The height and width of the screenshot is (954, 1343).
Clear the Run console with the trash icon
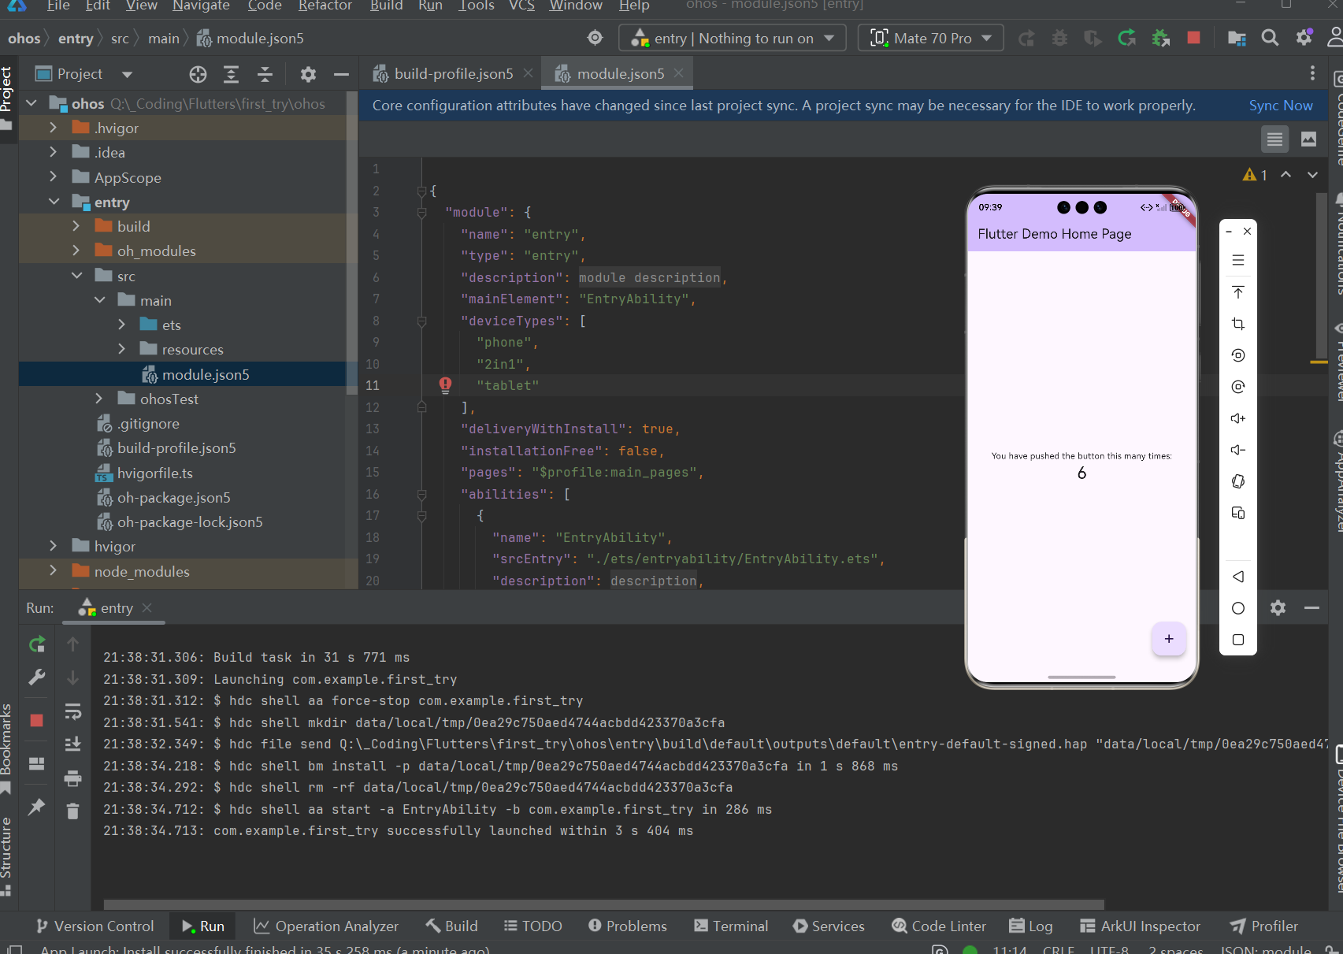(x=72, y=811)
